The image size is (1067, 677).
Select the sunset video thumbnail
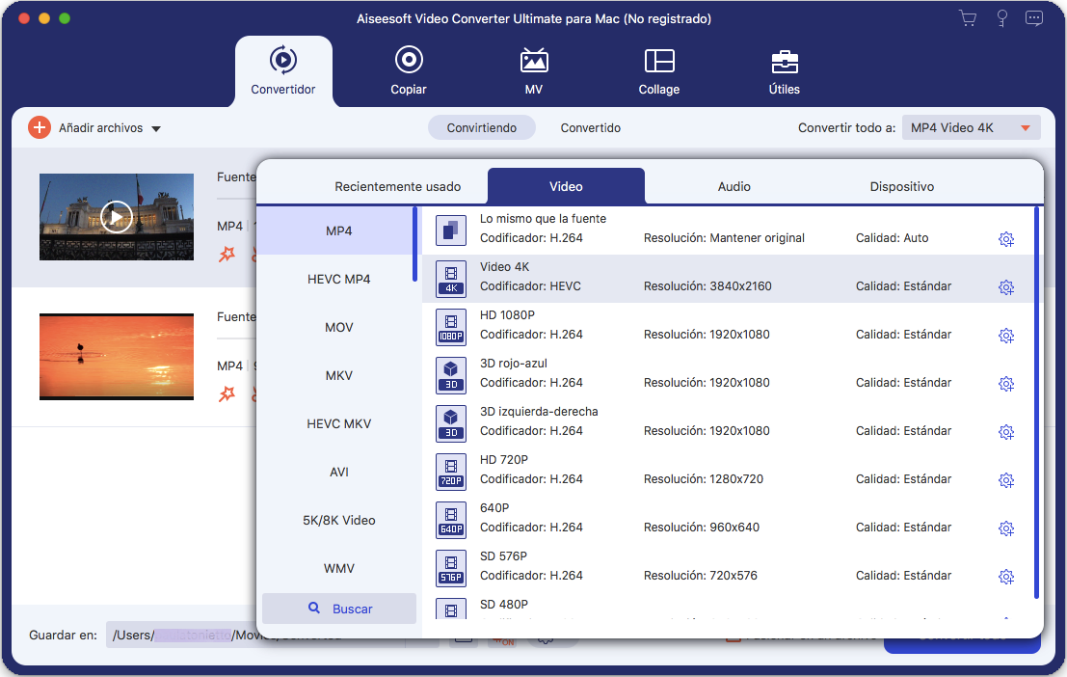coord(117,356)
